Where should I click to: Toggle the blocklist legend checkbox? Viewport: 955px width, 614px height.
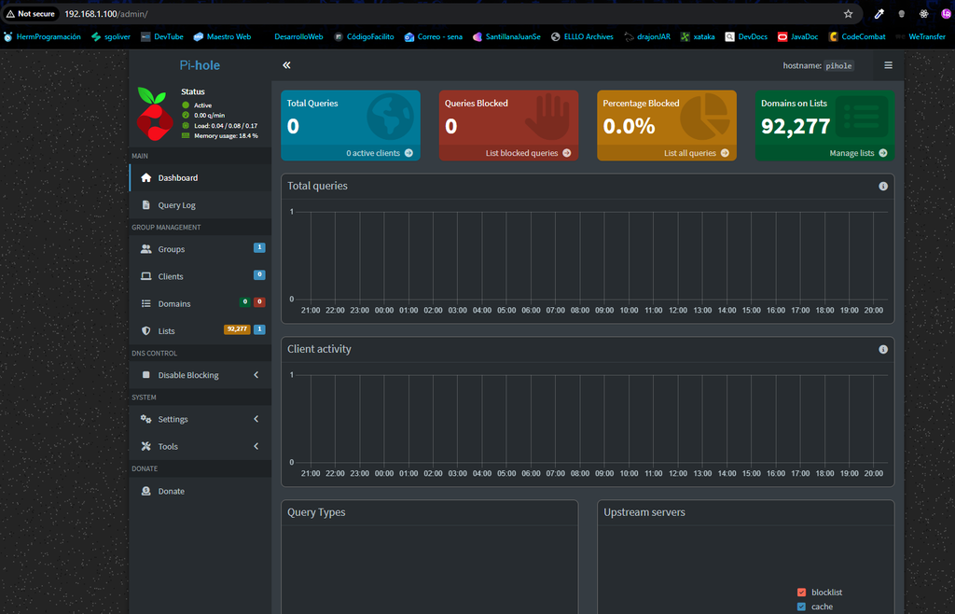[801, 592]
